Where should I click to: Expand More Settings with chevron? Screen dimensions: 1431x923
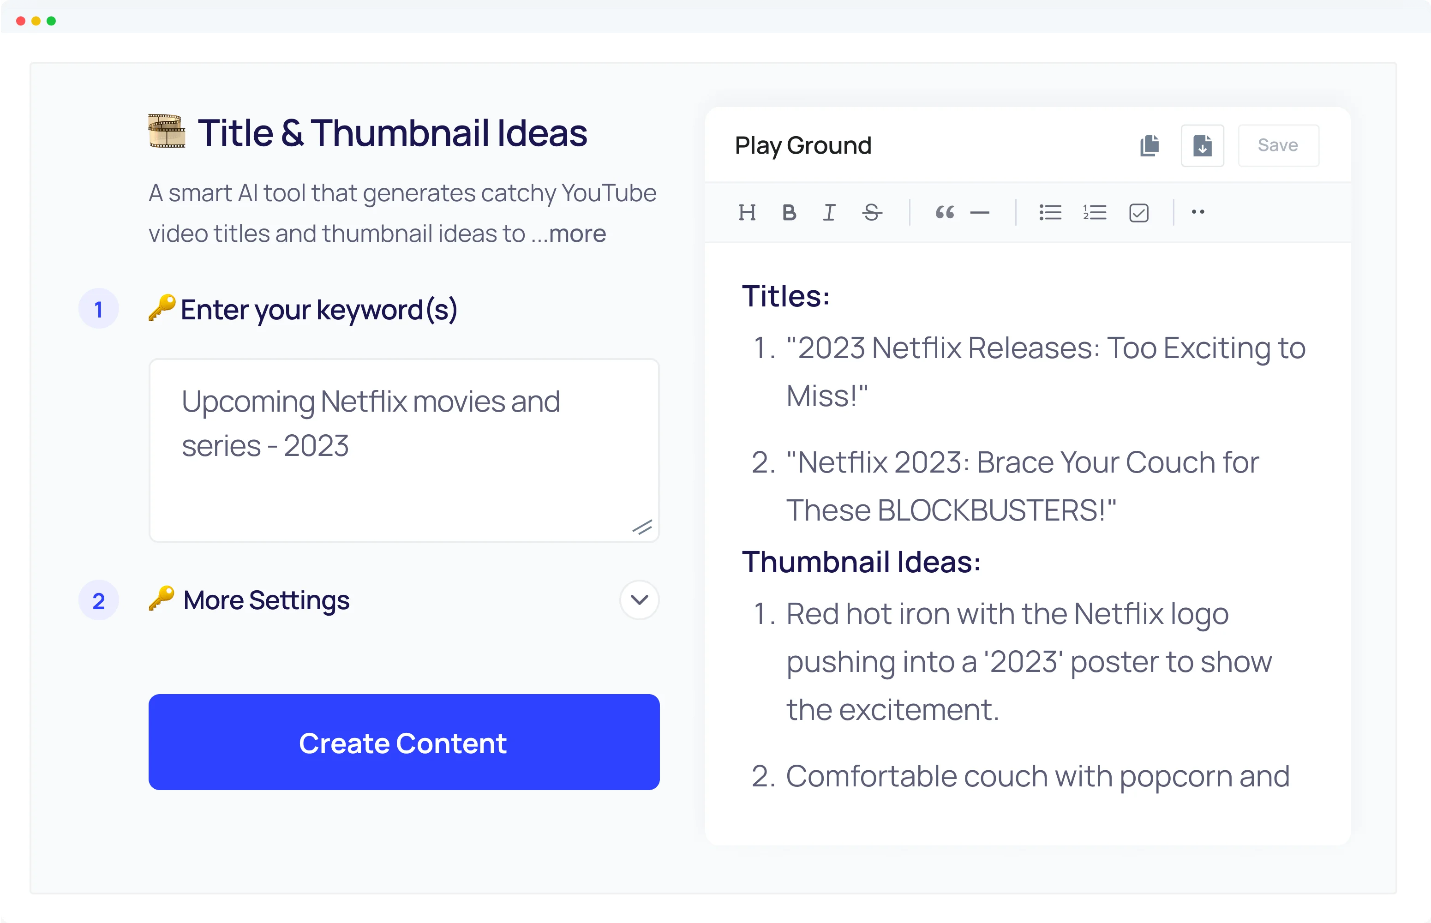[x=640, y=599]
